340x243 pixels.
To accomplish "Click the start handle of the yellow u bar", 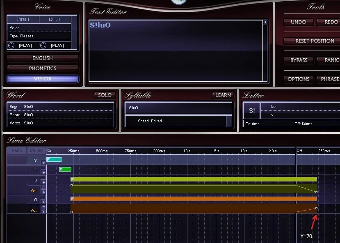I will tap(73, 179).
